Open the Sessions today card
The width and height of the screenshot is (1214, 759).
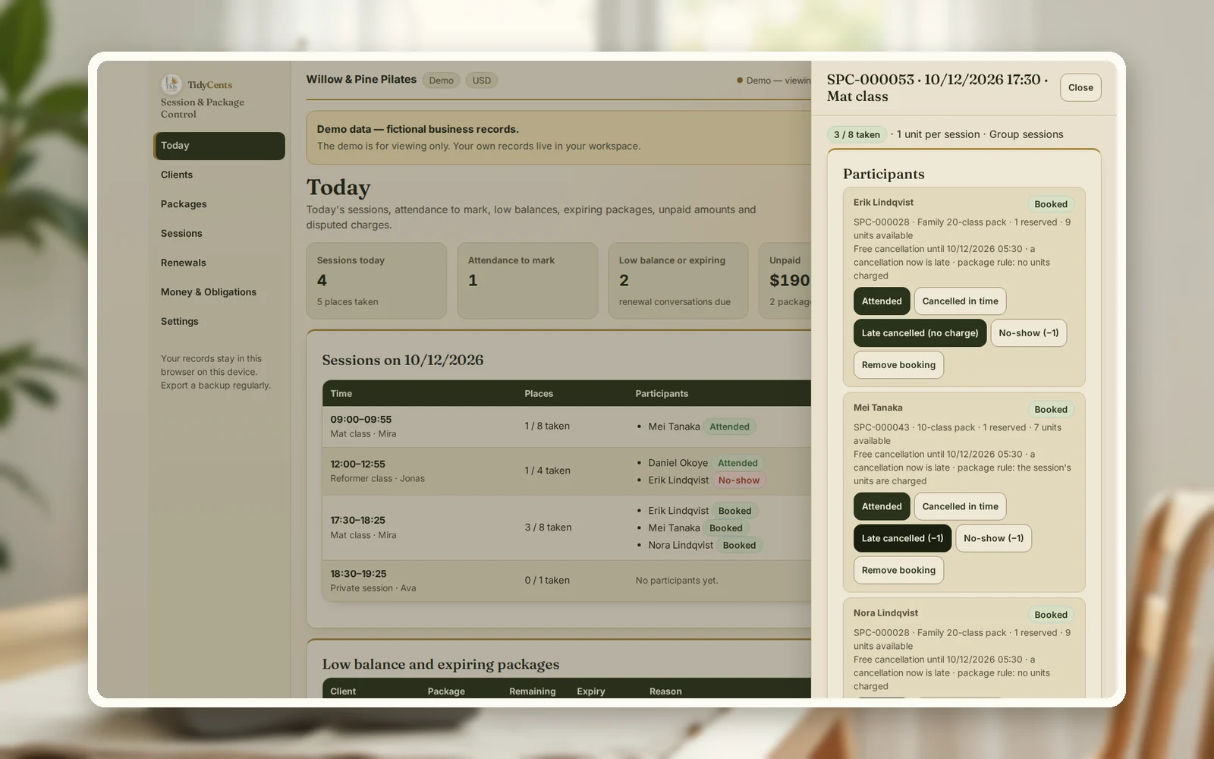click(376, 281)
